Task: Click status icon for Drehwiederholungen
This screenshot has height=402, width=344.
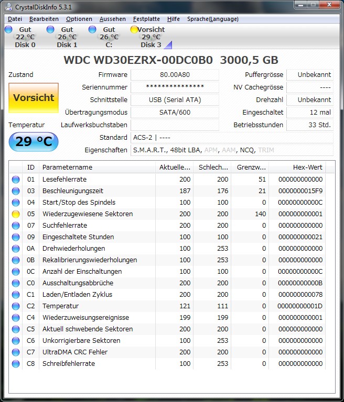Action: click(16, 249)
